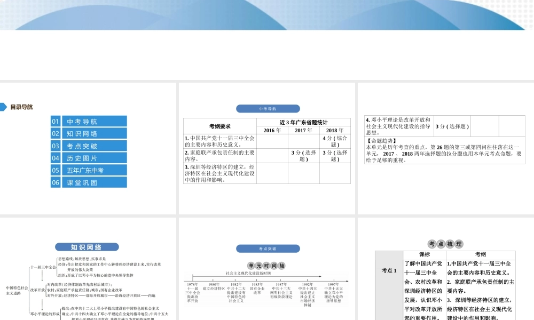Select the 2016 年 column header

272,130
